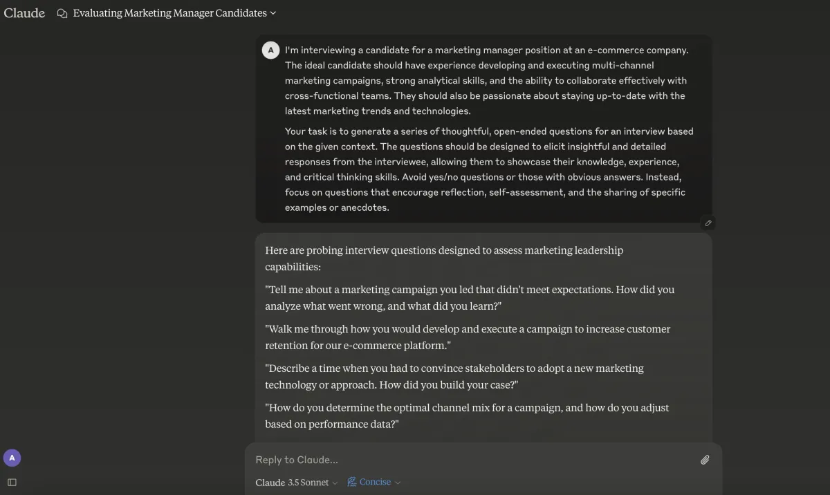Click the optimal channel mix question
The width and height of the screenshot is (830, 495).
coord(467,416)
